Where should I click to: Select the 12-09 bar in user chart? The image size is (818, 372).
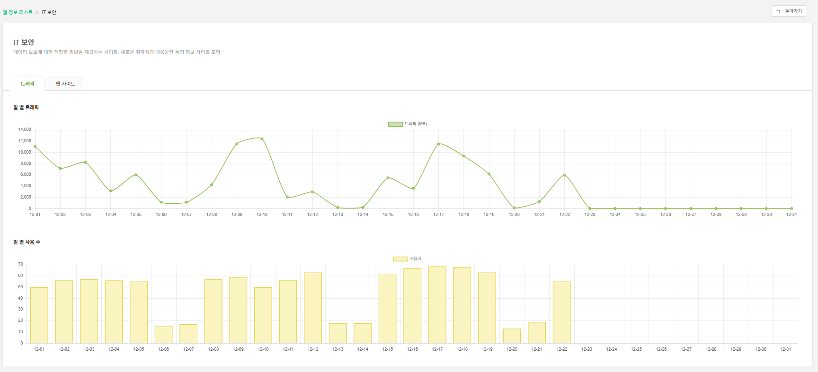(238, 310)
